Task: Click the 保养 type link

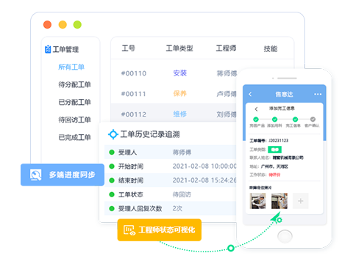Action: pos(180,93)
